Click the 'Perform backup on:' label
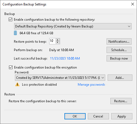Viewport: 137px width, 124px height. (28, 50)
